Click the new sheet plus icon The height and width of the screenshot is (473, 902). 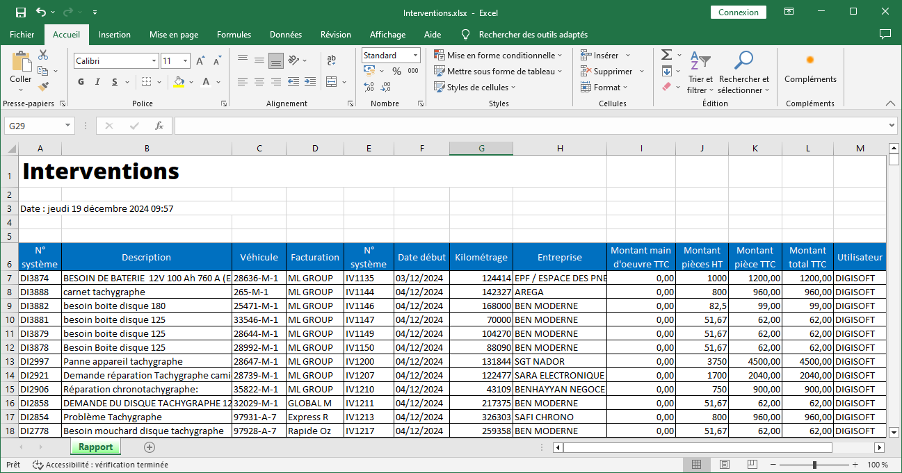150,447
